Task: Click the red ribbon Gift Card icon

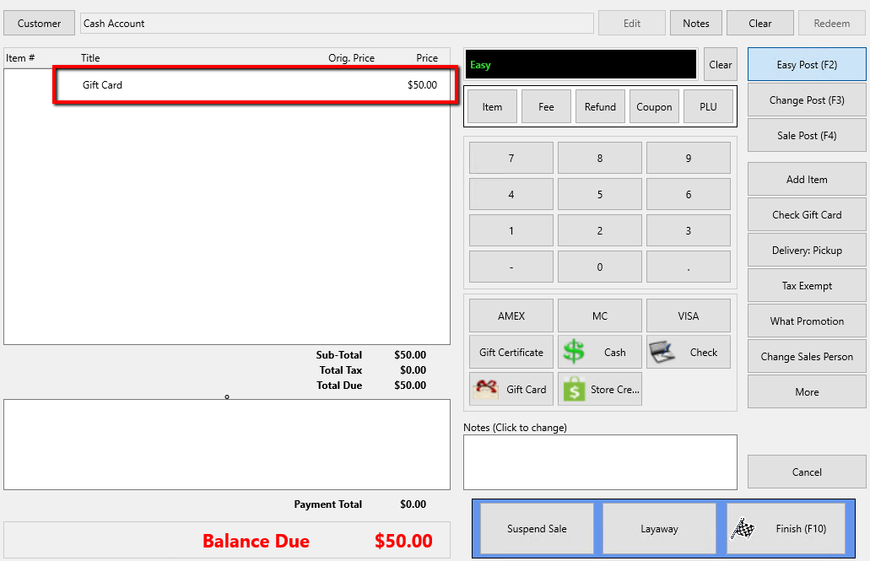Action: [486, 389]
